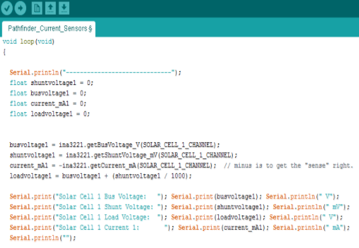
Task: Click the comment about minus sense
Action: [289, 166]
